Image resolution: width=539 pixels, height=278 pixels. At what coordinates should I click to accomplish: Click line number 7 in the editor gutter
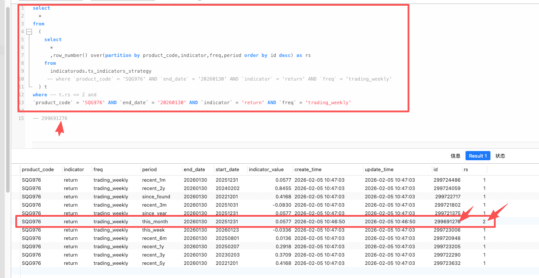coord(22,55)
